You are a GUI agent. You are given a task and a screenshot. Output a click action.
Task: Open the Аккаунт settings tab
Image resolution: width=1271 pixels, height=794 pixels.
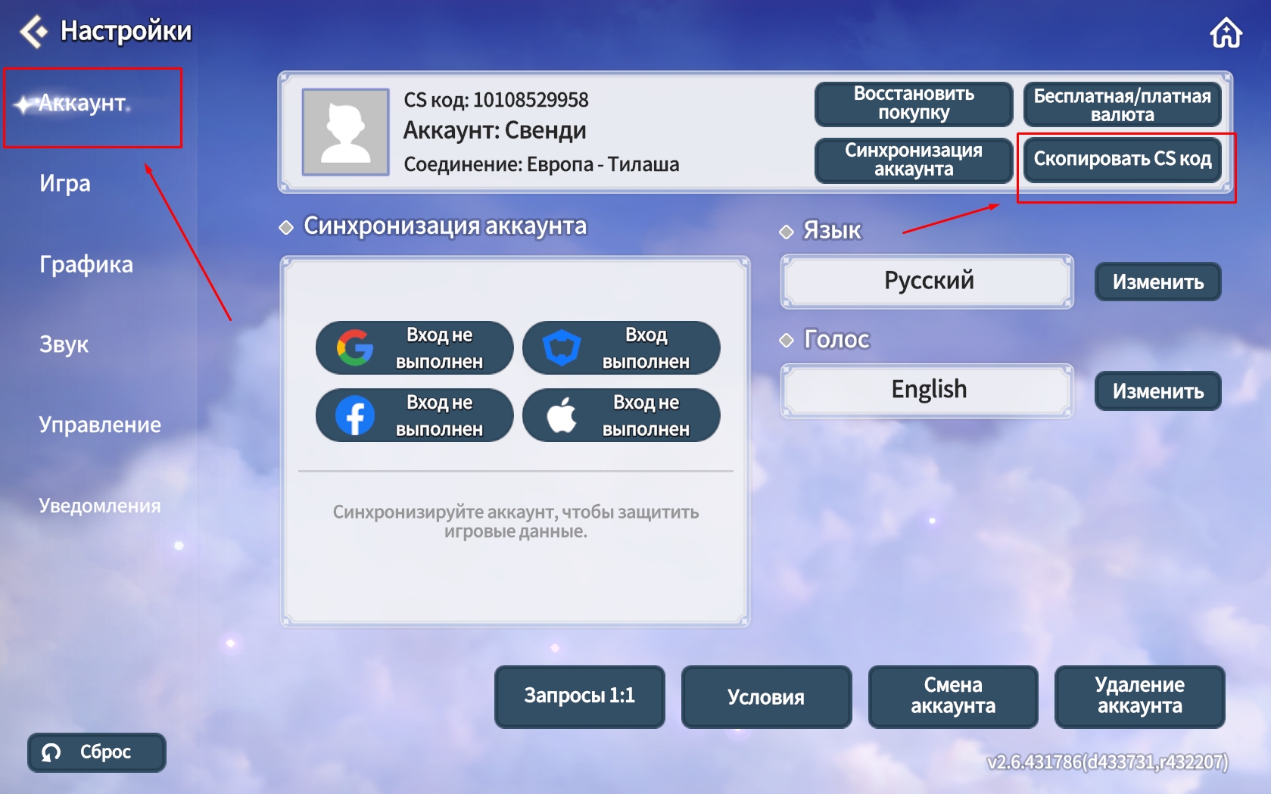tap(82, 103)
